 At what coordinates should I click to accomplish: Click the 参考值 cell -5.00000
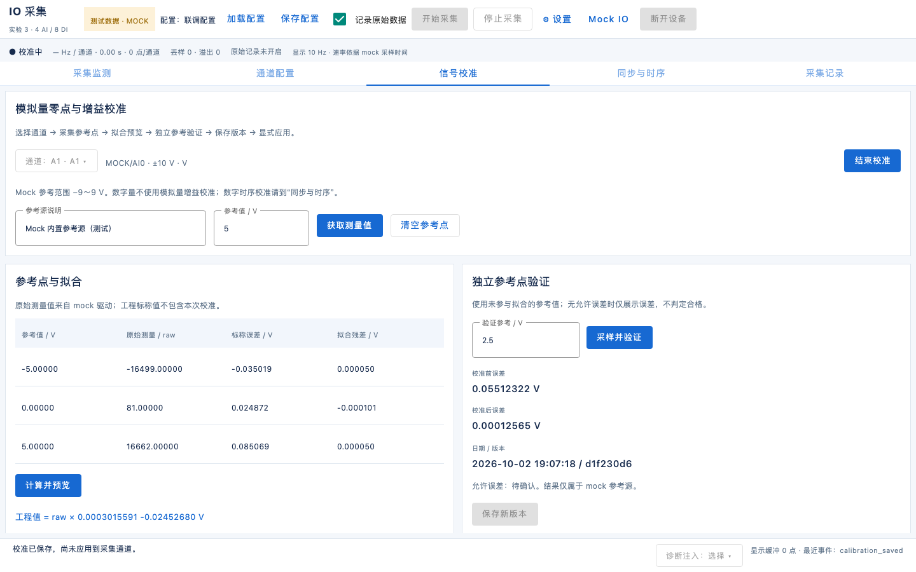click(40, 369)
